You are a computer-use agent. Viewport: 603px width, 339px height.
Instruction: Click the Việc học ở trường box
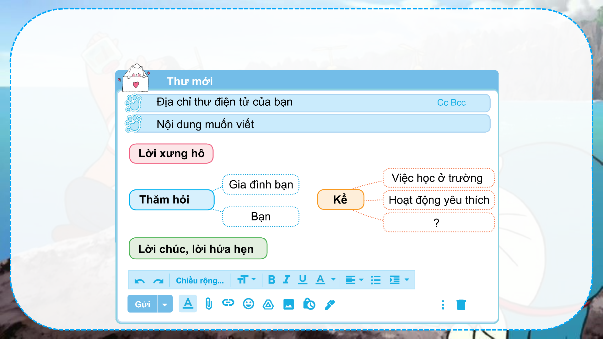point(439,178)
